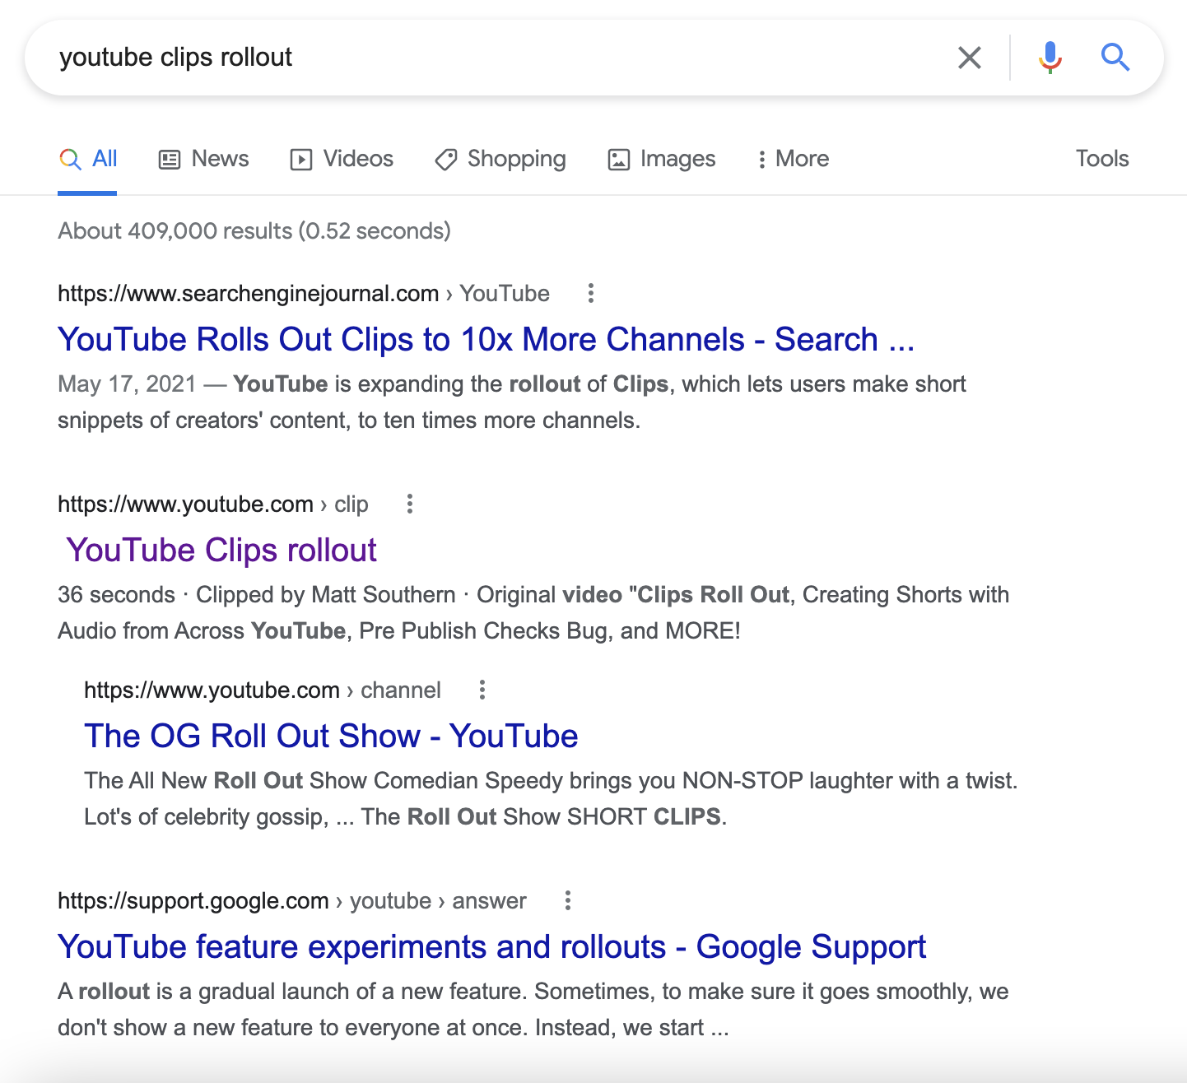Open 'YouTube feature experiments and rollouts' Google Support result
Image resolution: width=1187 pixels, height=1083 pixels.
(491, 946)
